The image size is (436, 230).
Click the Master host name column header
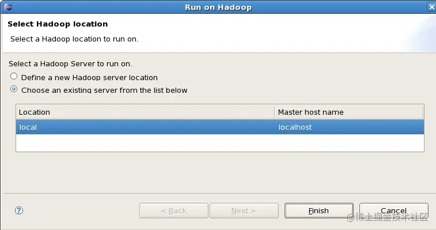pyautogui.click(x=349, y=112)
